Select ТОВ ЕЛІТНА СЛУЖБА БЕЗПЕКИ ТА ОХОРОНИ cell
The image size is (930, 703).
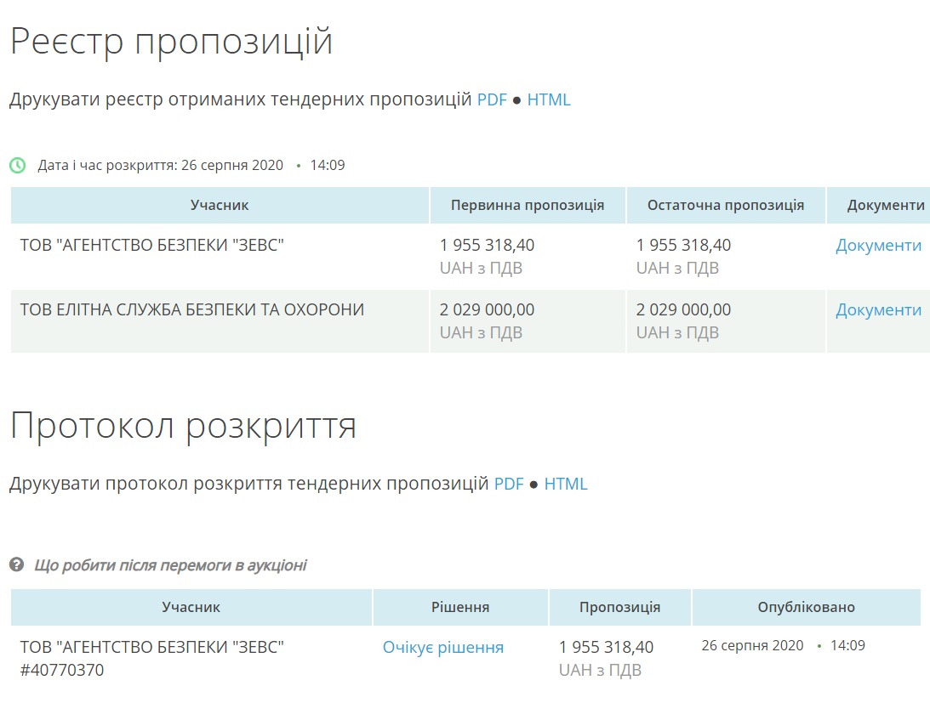coord(220,320)
